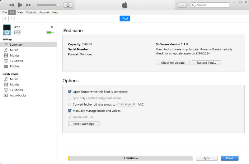
Task: Open the 128 kbps bitrate dropdown
Action: (127, 104)
